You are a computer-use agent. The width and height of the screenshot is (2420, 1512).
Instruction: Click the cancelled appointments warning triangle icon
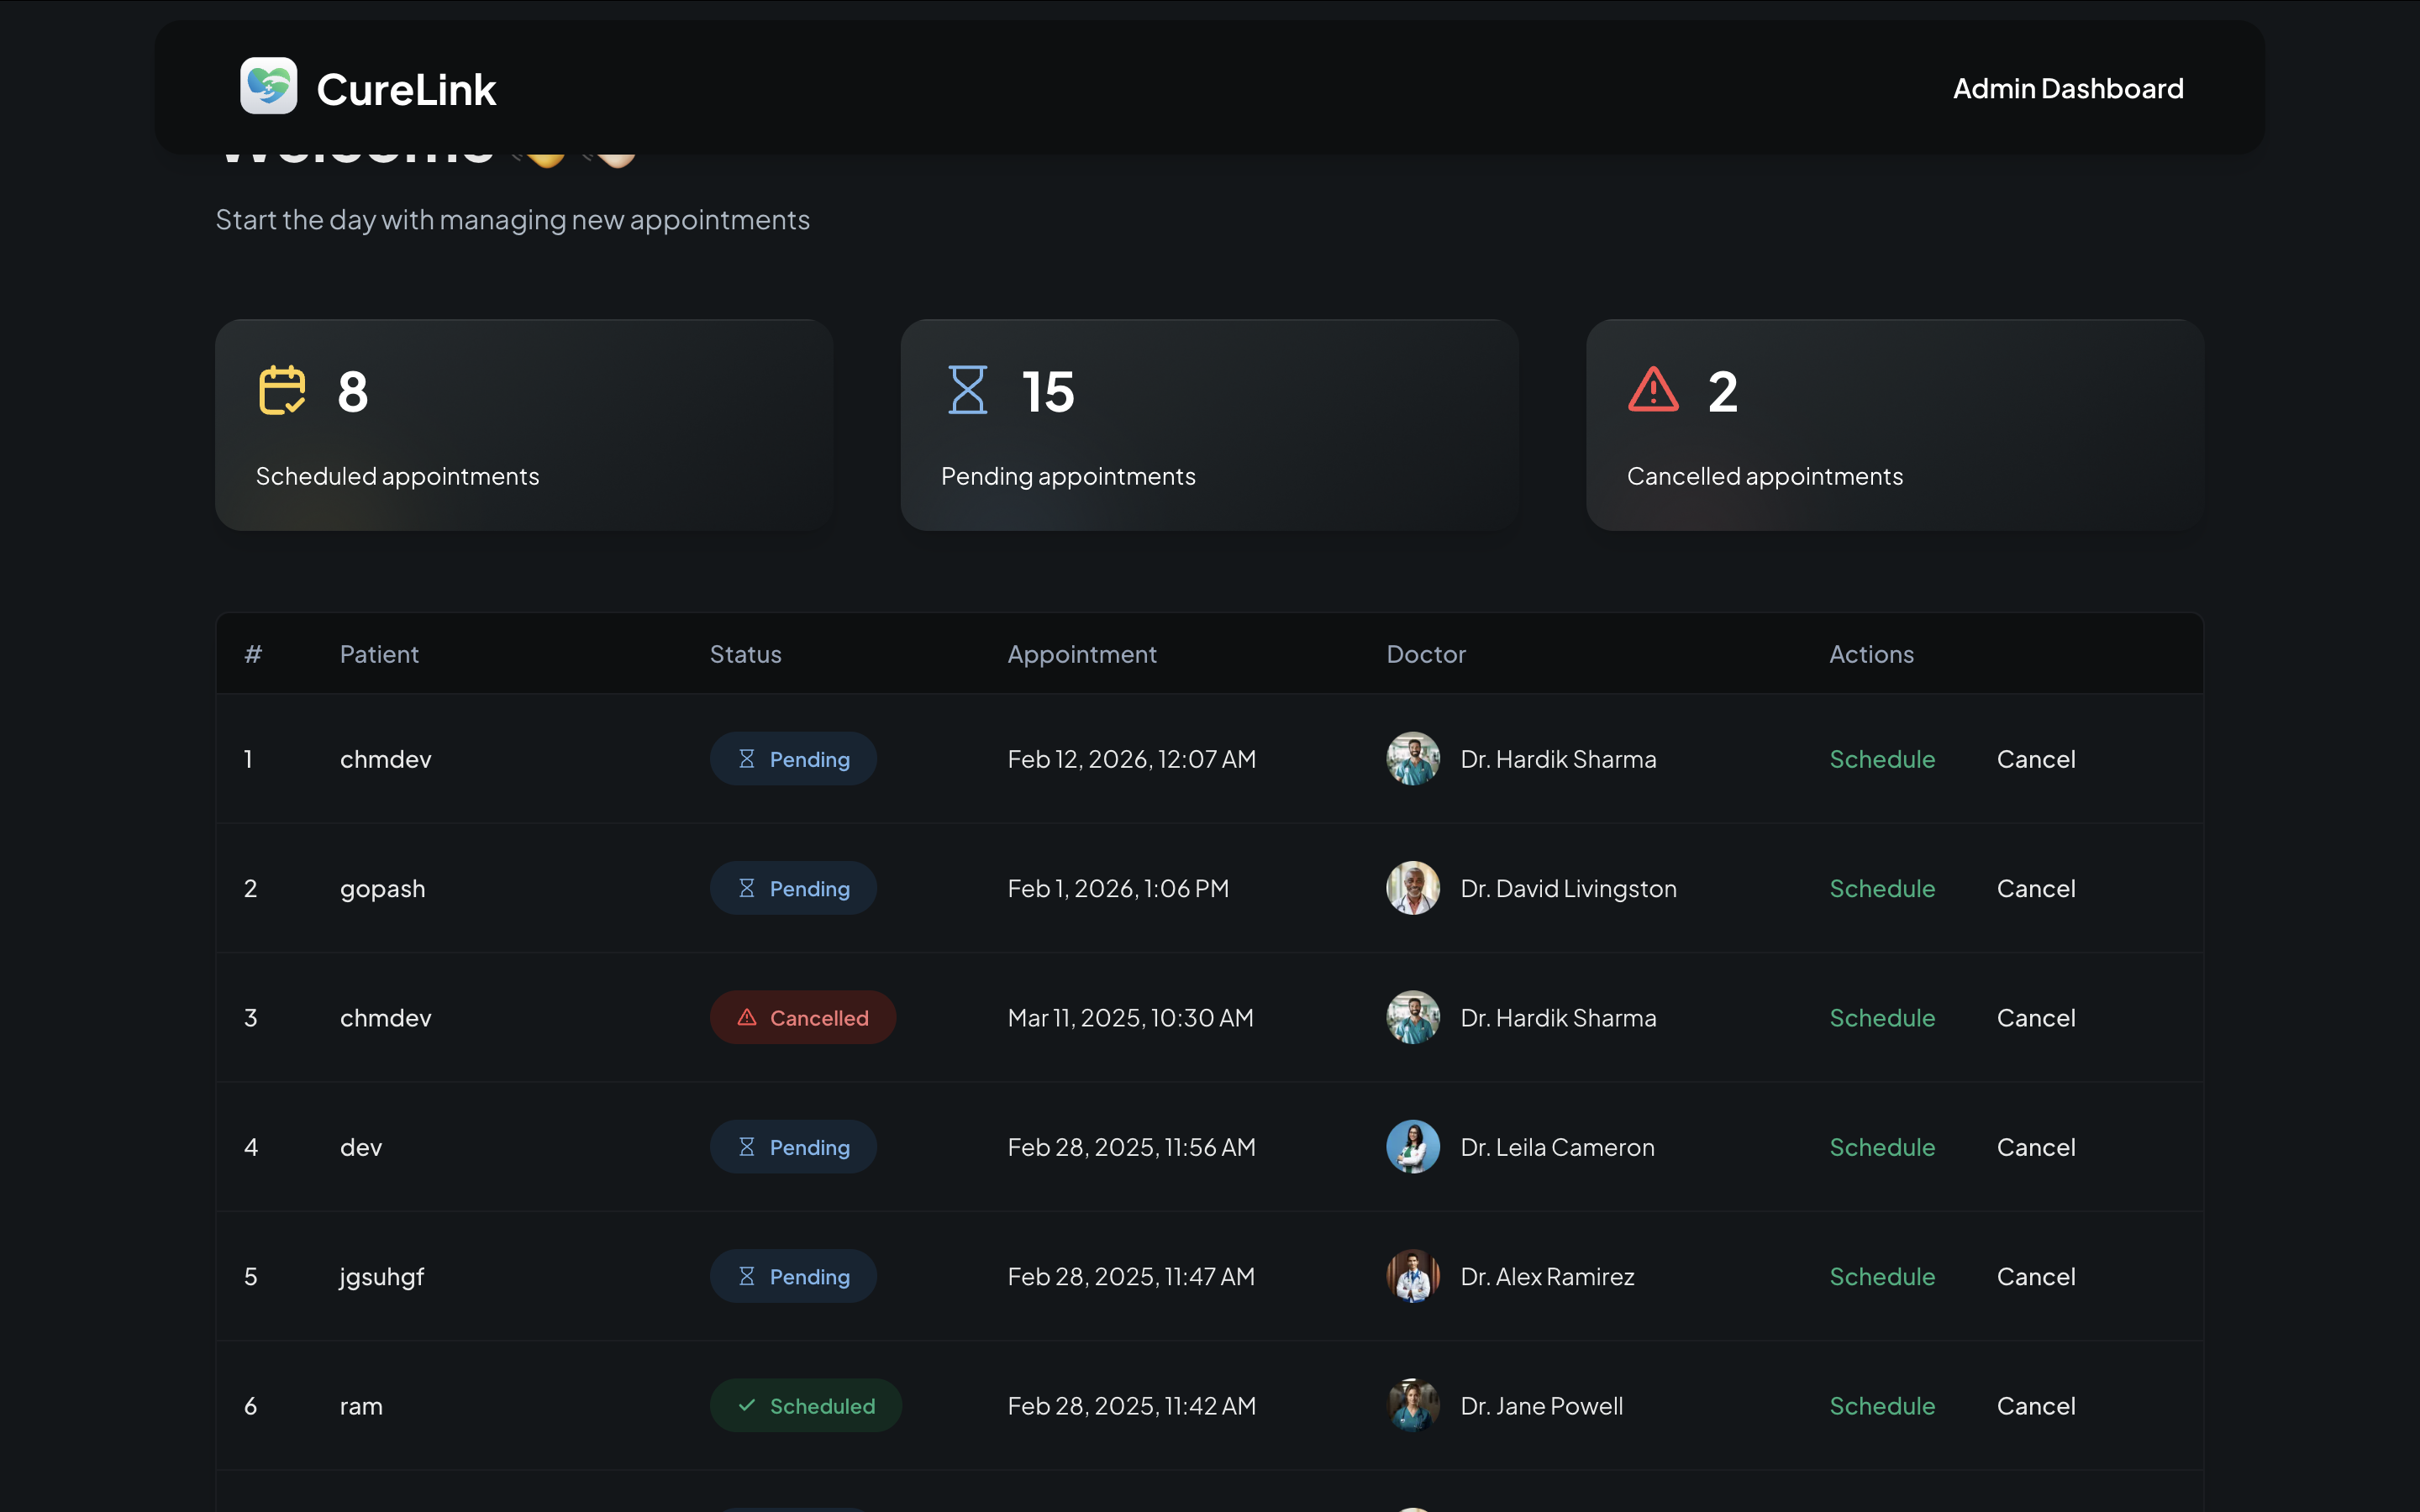1653,390
